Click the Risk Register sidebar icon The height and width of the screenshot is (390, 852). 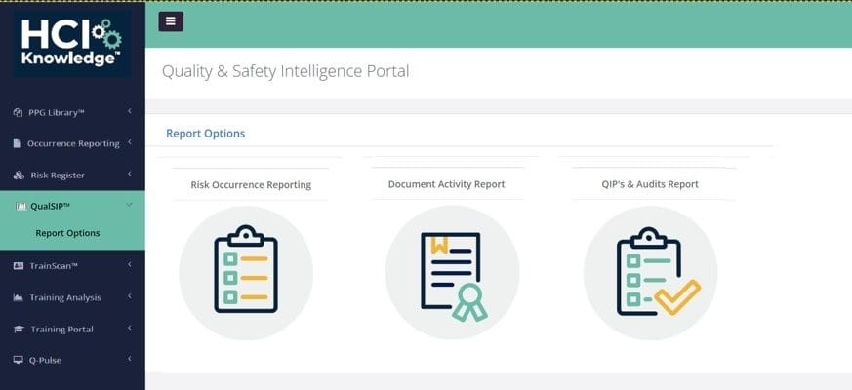click(x=19, y=175)
